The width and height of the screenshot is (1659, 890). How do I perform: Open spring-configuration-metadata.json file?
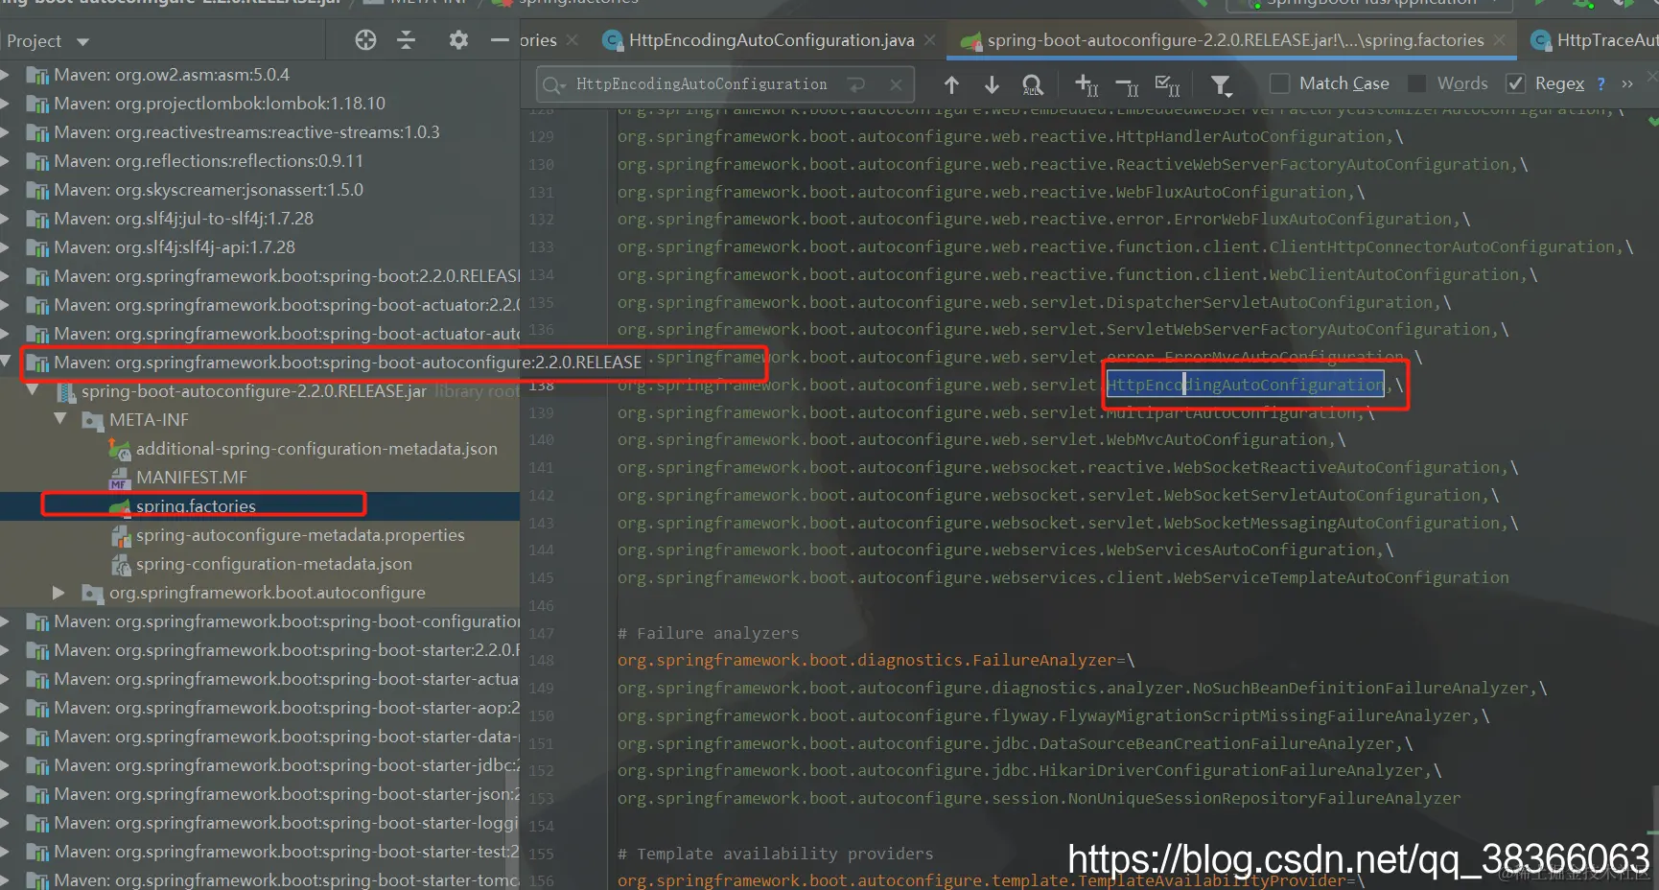click(x=274, y=564)
